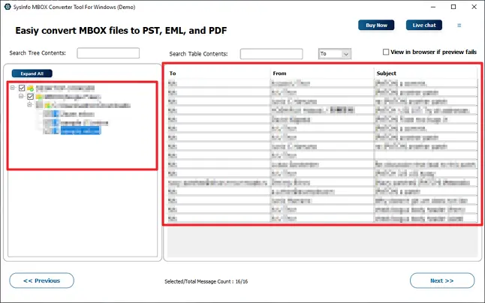This screenshot has height=303, width=485.
Task: Collapse the top-level root tree node
Action: (12, 88)
